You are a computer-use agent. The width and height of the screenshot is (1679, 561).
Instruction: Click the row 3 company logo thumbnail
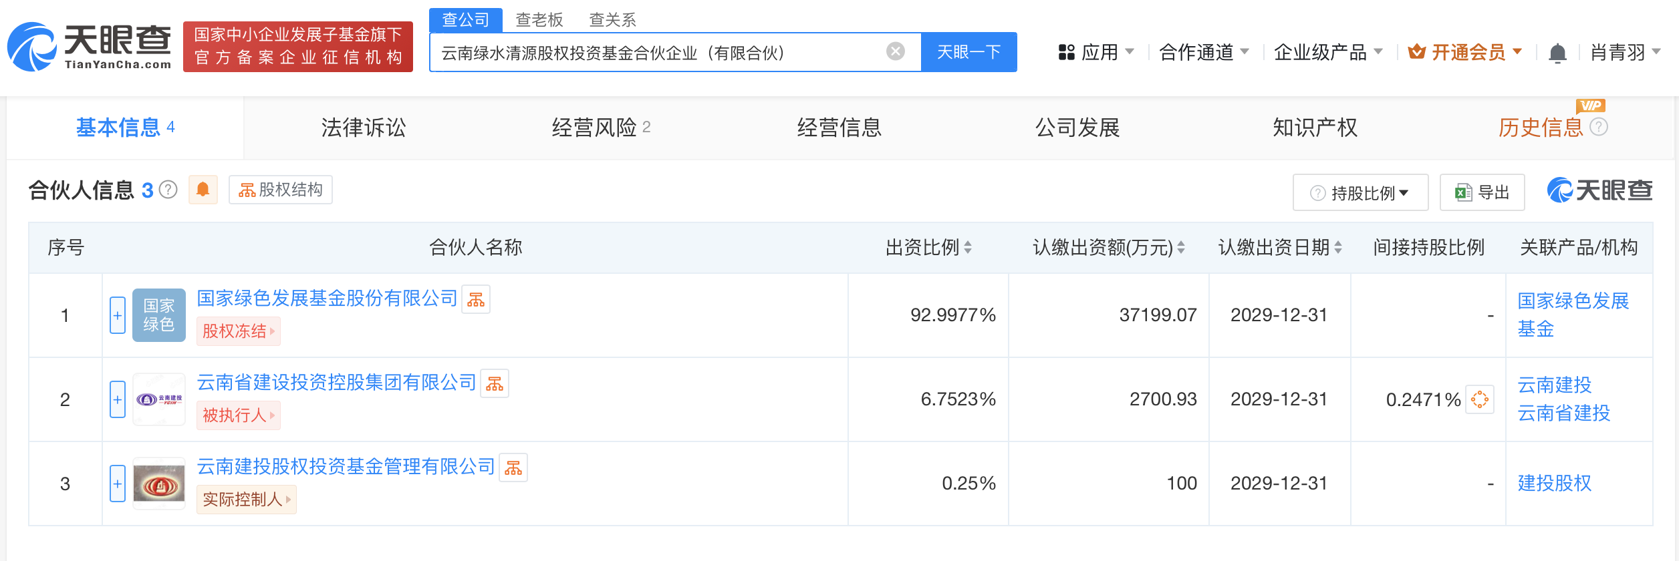(159, 484)
